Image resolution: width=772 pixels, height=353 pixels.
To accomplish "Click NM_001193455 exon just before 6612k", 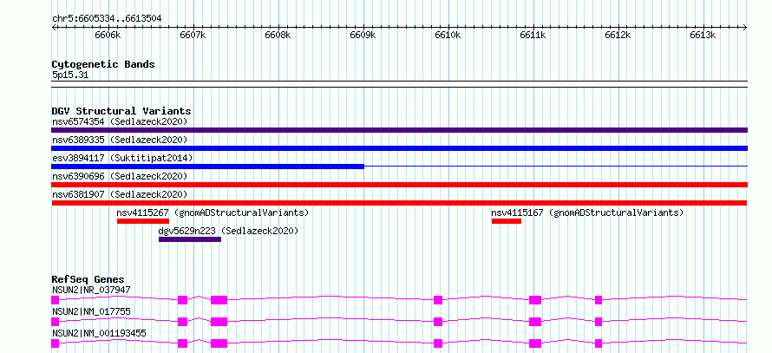I will coord(599,343).
